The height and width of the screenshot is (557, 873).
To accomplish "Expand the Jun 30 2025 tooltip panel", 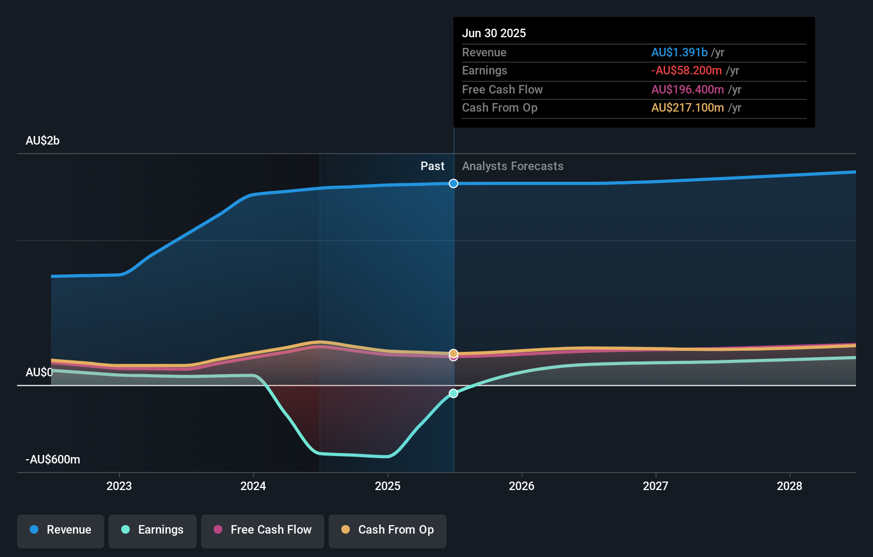I will point(633,72).
